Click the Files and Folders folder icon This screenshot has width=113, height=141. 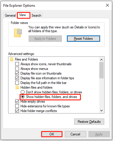tap(12, 59)
